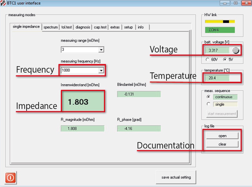Open the tol.test tab

pos(67,27)
